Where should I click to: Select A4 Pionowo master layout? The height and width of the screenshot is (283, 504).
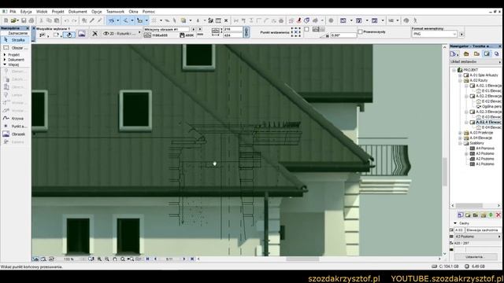pos(485,149)
